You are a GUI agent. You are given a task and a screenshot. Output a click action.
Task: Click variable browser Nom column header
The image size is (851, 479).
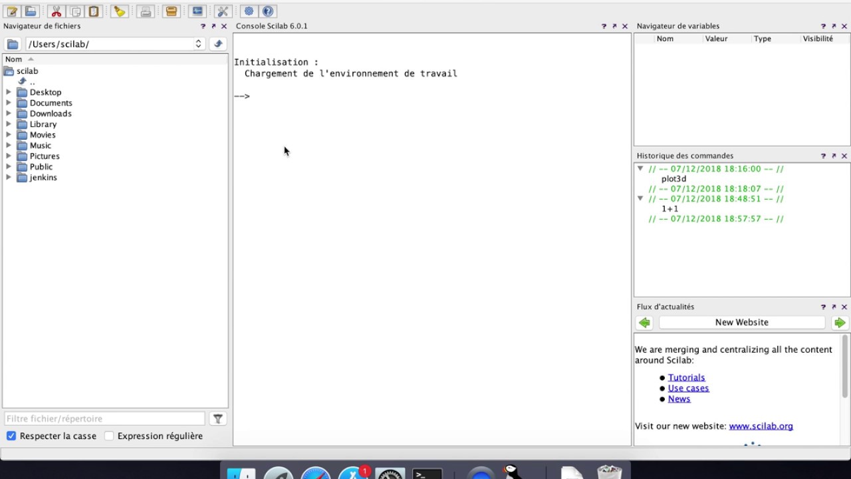tap(665, 39)
